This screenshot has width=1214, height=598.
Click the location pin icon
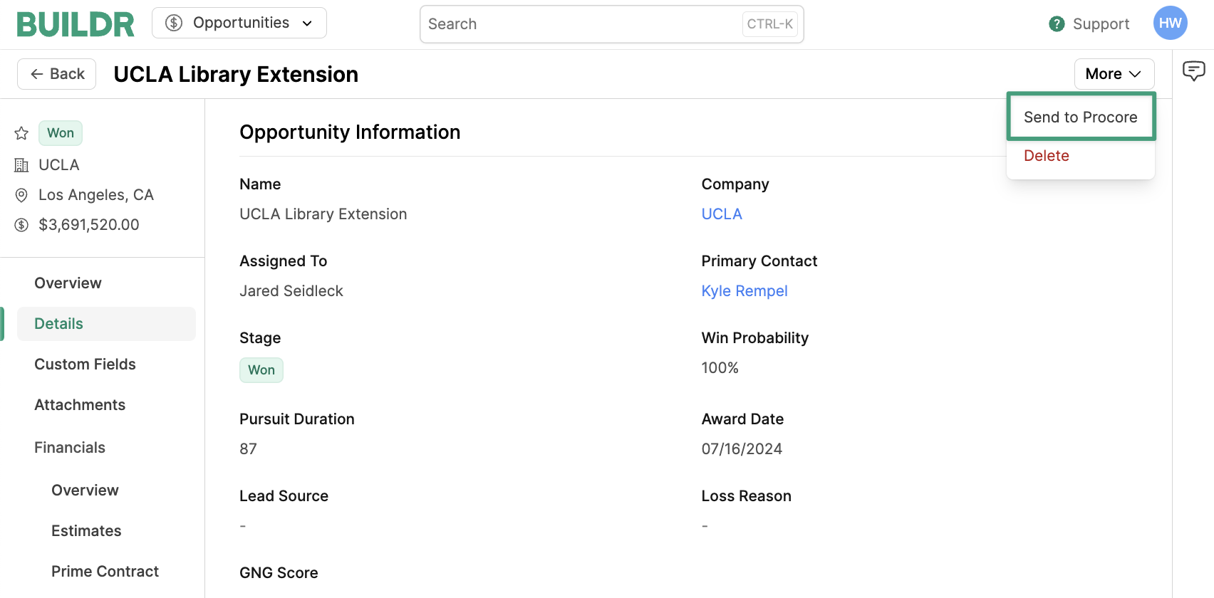21,195
